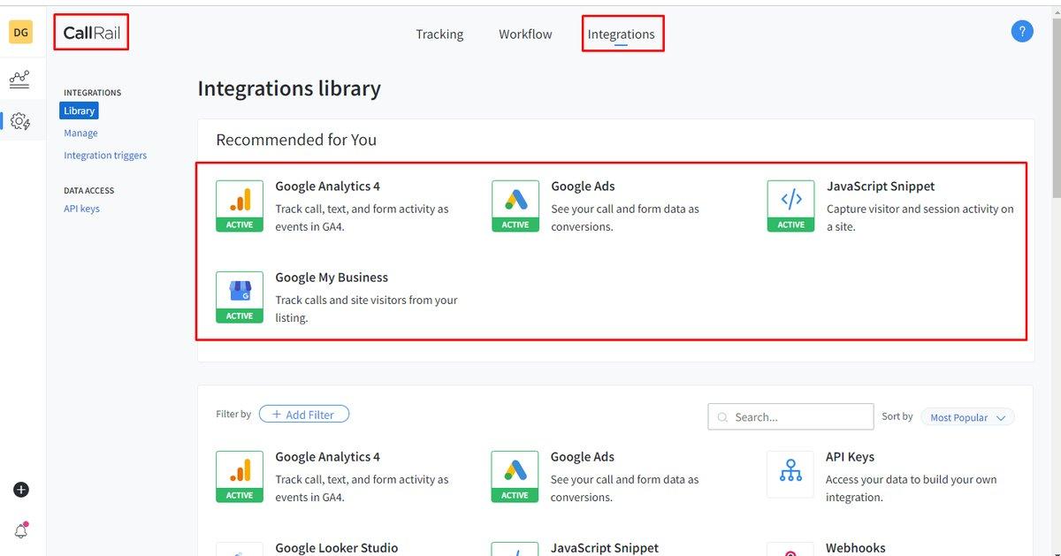
Task: Open JavaScript Snippet title under Recommended
Action: pos(881,187)
